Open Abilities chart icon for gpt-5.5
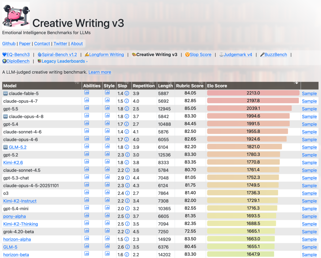Viewport: 321px width, 258px height. [87, 108]
